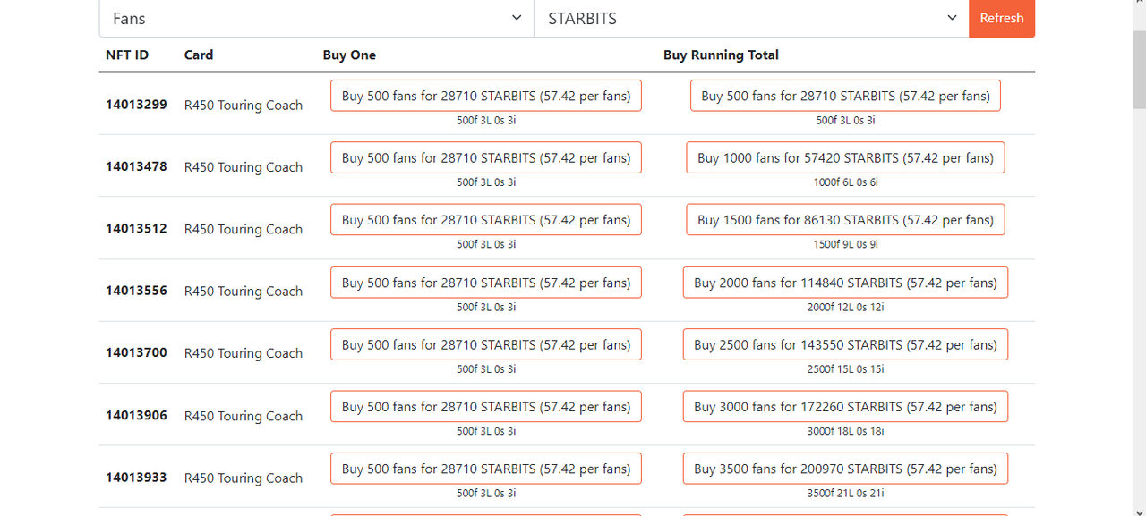Click R450 Touring Coach in row 14013700
1146x516 pixels.
tap(244, 353)
